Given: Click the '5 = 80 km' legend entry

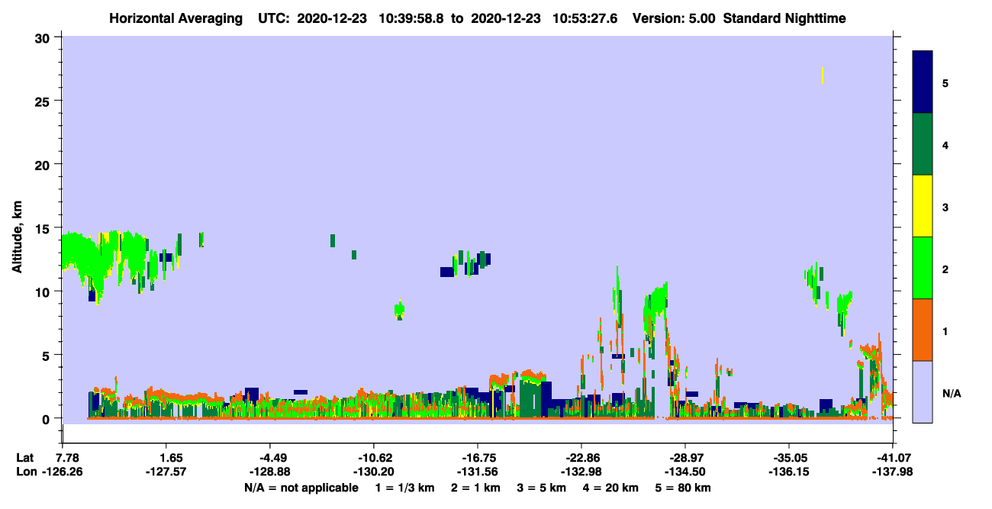Looking at the screenshot, I should (x=683, y=488).
